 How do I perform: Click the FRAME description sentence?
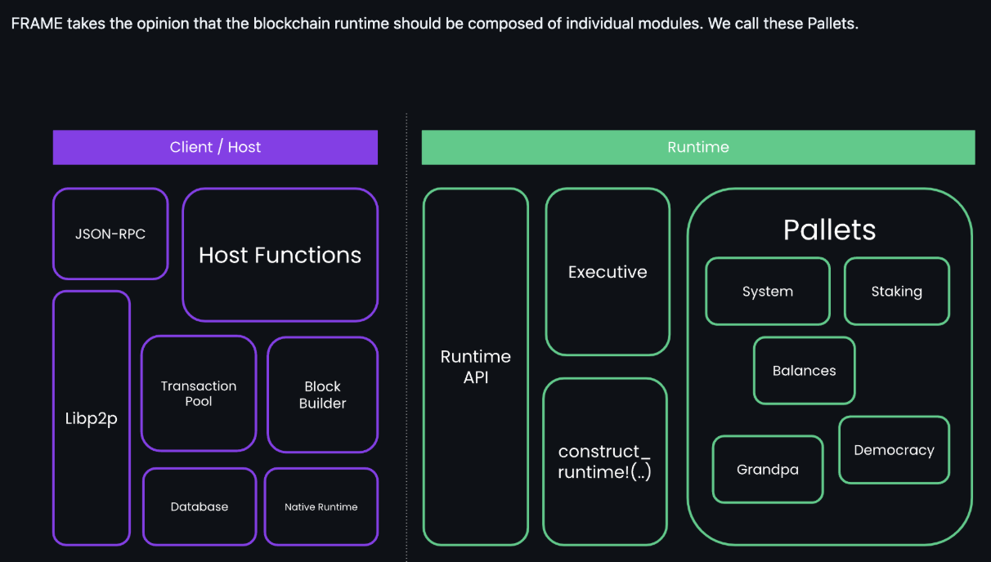pyautogui.click(x=435, y=24)
